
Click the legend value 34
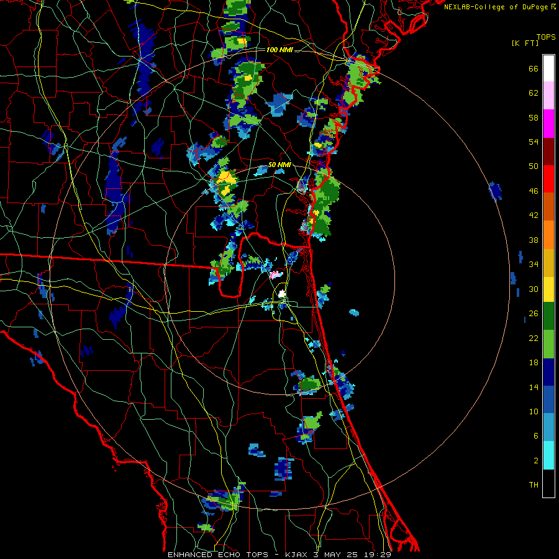coord(534,265)
